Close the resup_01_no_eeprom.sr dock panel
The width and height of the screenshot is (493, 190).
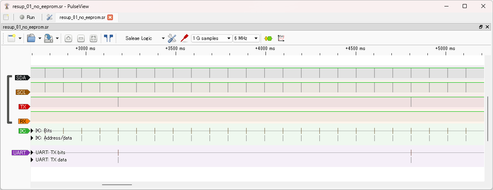pyautogui.click(x=487, y=27)
